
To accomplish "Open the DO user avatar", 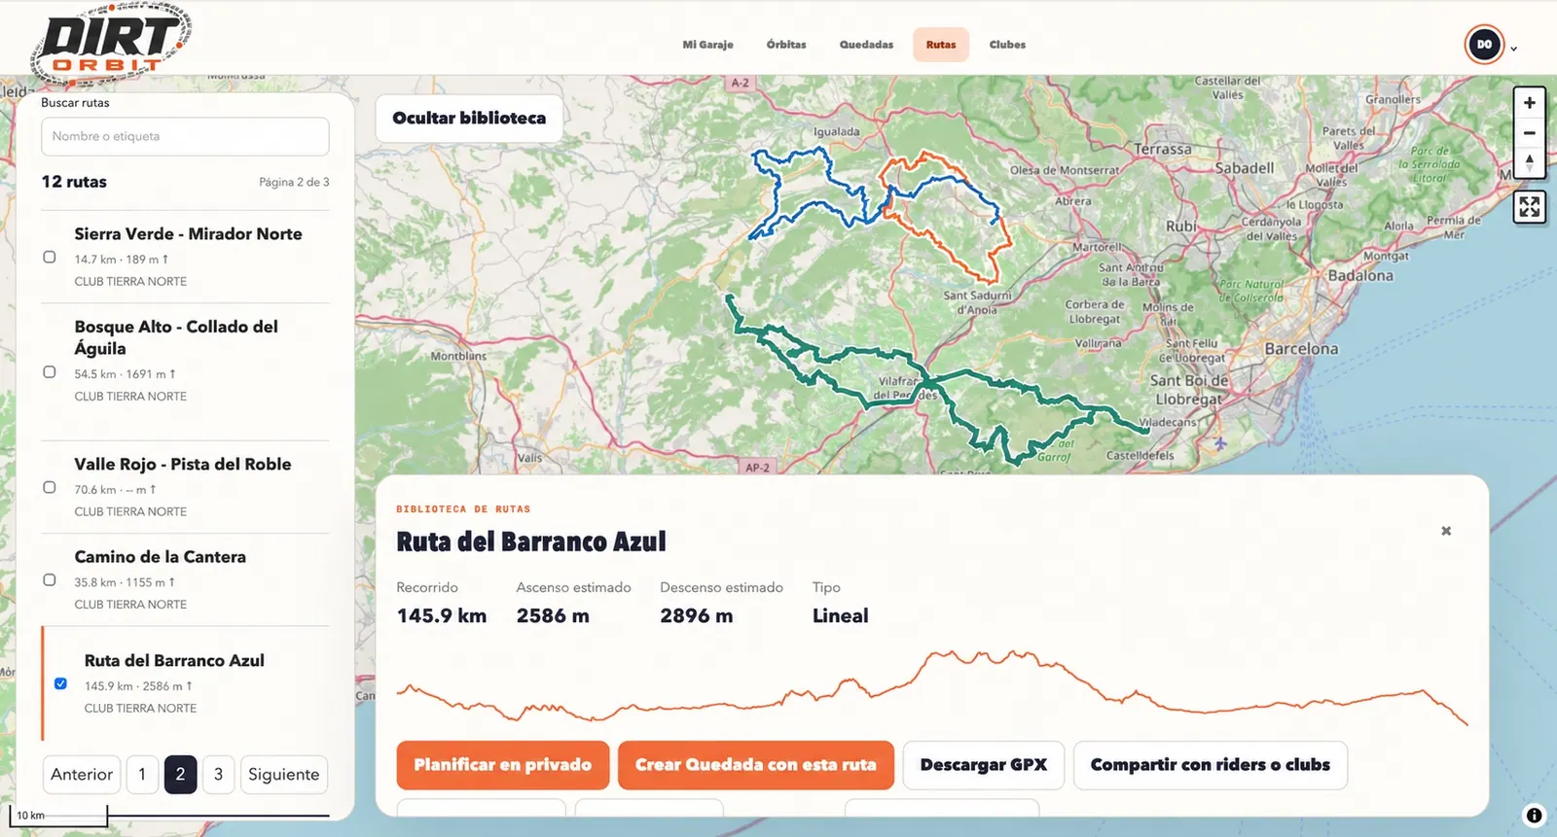I will coord(1484,45).
